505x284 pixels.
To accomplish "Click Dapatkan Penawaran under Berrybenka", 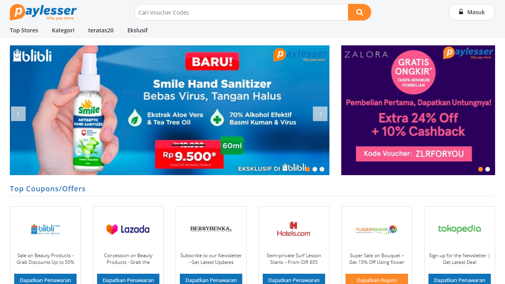I will [x=211, y=279].
